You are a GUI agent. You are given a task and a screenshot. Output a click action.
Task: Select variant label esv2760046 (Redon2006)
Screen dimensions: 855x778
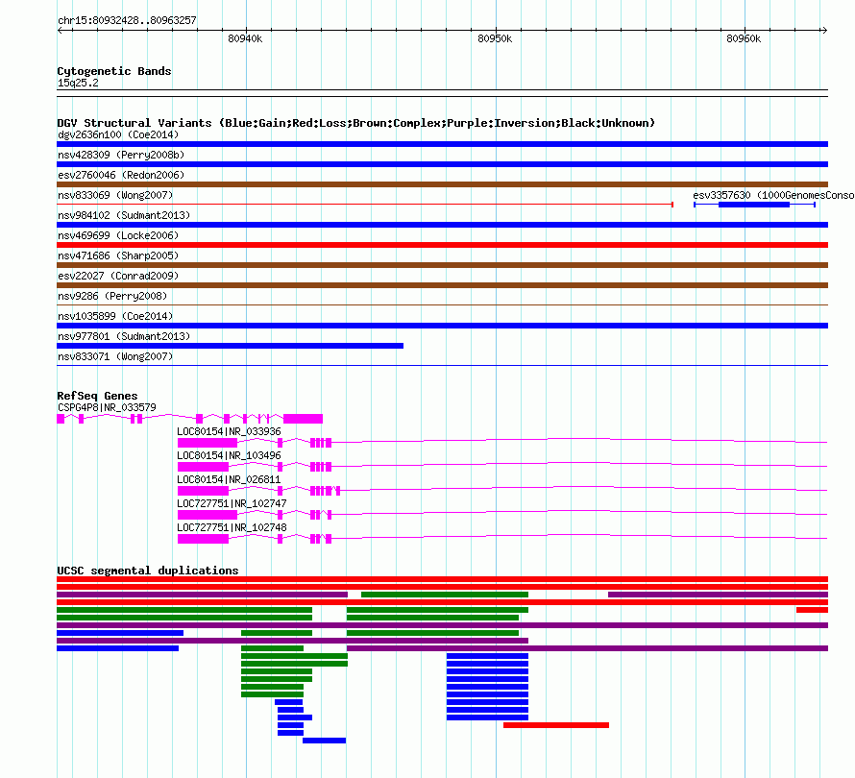point(121,175)
